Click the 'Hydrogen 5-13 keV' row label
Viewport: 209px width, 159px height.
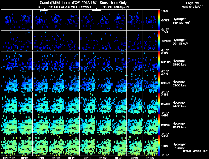[x=179, y=146]
